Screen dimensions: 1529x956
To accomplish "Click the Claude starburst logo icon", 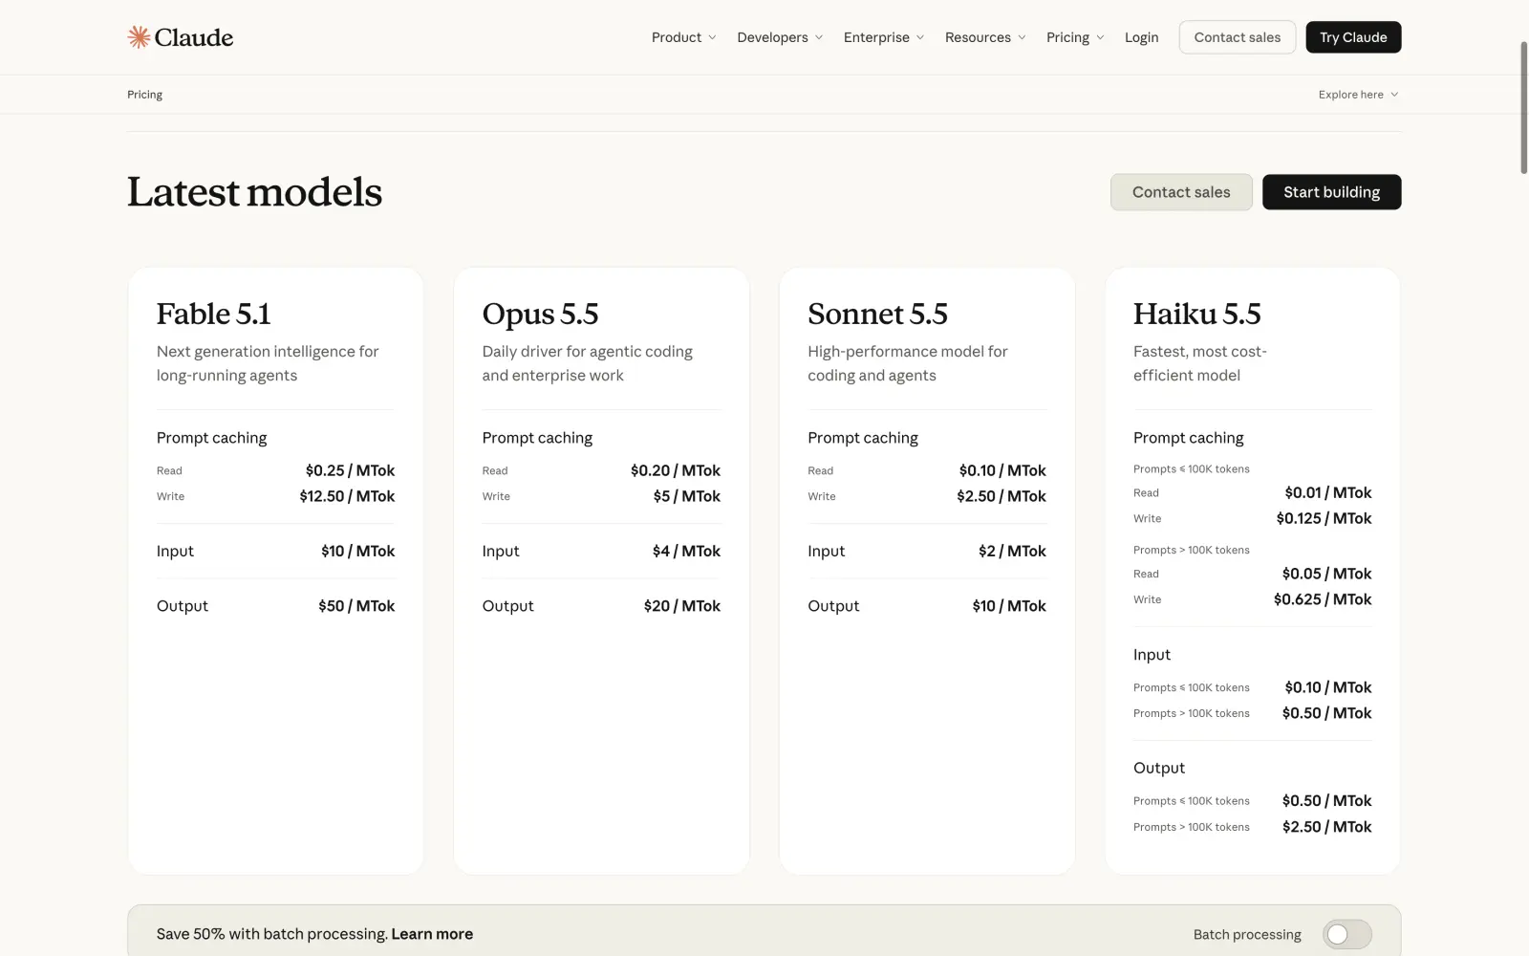I will click(x=139, y=37).
